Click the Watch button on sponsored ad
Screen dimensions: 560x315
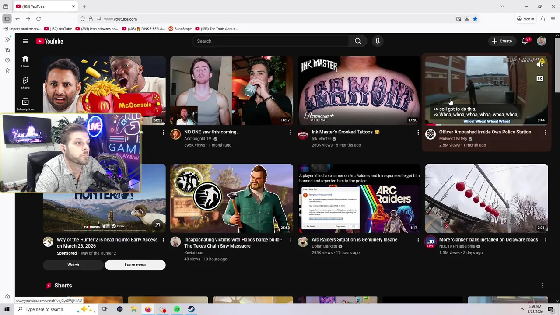point(73,265)
